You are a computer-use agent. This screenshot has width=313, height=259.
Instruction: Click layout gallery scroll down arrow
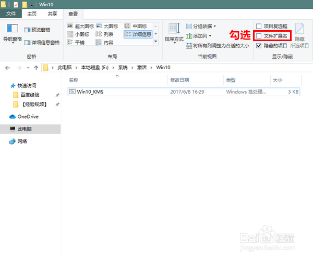tap(155, 34)
